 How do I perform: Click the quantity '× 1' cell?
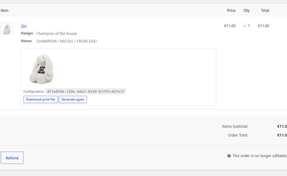coord(247,26)
